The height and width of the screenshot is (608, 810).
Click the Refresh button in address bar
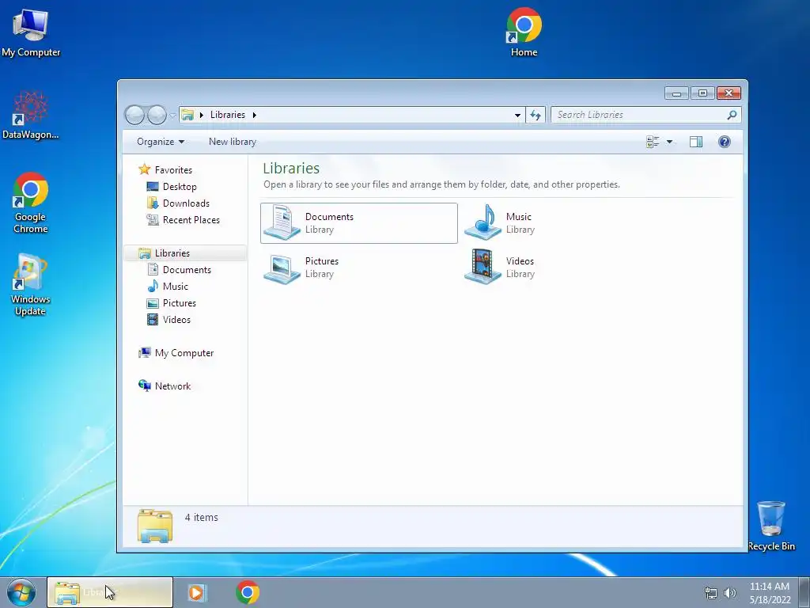(x=536, y=115)
